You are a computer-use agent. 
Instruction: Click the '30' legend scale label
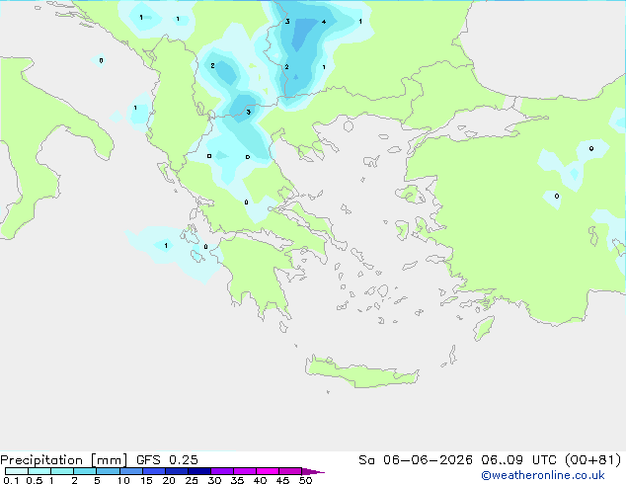pyautogui.click(x=214, y=480)
